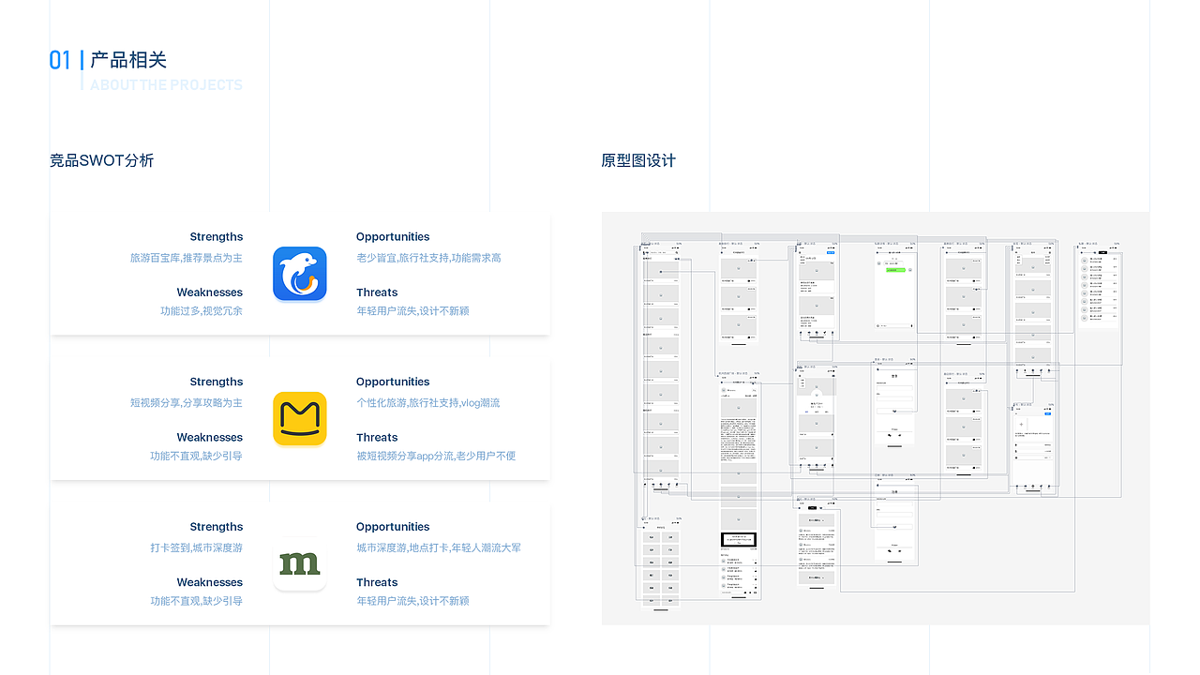The image size is (1200, 675).
Task: Click the "Threats" text in the third SWOT card
Action: pyautogui.click(x=377, y=582)
